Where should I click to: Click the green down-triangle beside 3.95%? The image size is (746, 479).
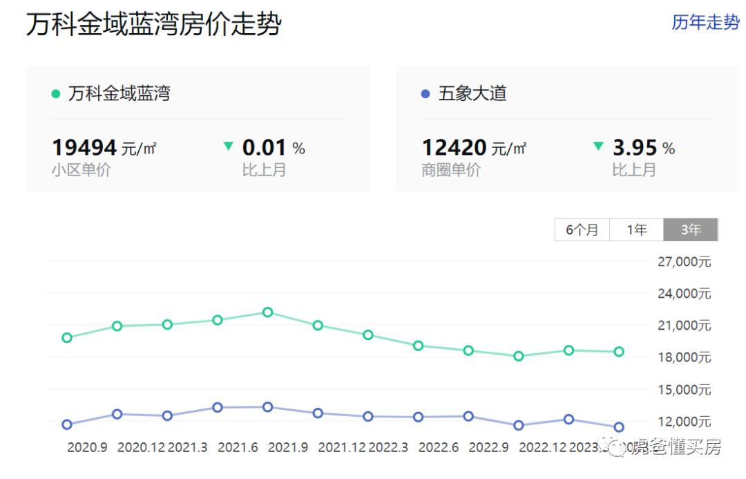[x=597, y=146]
